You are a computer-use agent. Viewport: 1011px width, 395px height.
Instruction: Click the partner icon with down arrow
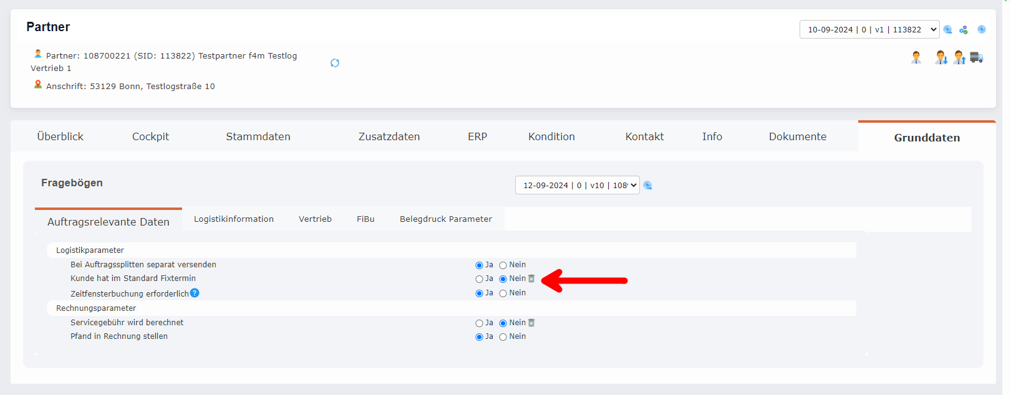pos(941,58)
